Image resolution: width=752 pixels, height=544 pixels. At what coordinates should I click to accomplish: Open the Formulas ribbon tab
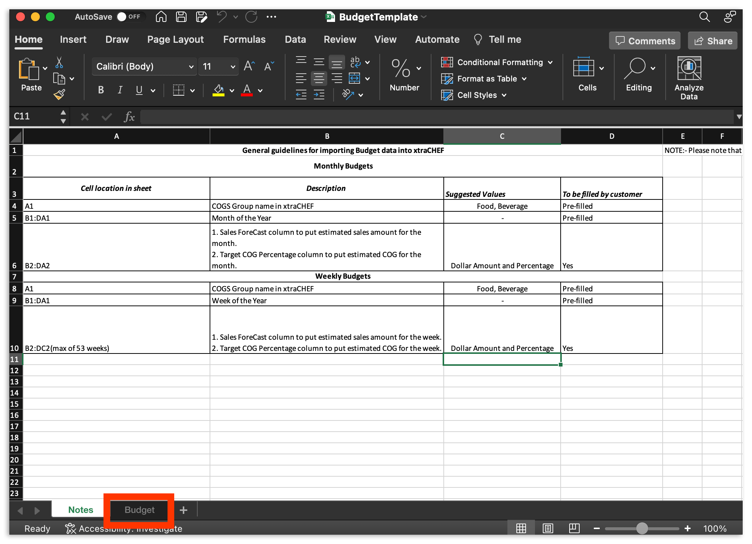tap(244, 39)
